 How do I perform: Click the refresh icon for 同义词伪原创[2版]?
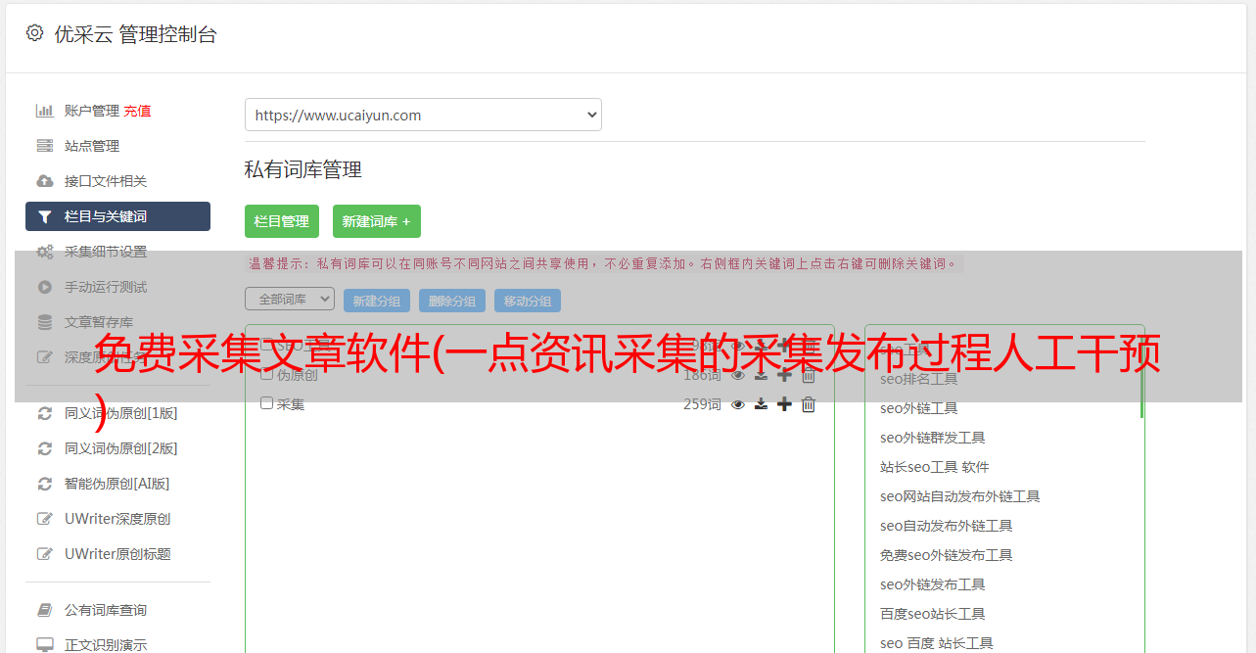tap(44, 448)
